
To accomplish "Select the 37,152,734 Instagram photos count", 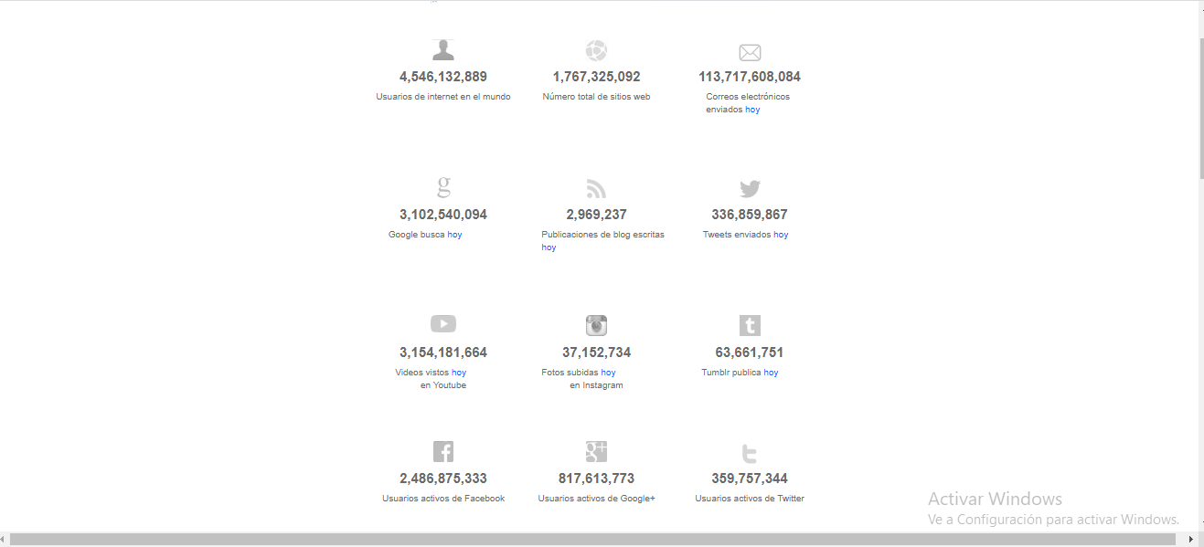I will [x=596, y=352].
